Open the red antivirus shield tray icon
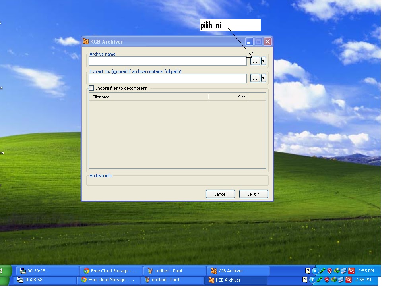 [x=329, y=270]
